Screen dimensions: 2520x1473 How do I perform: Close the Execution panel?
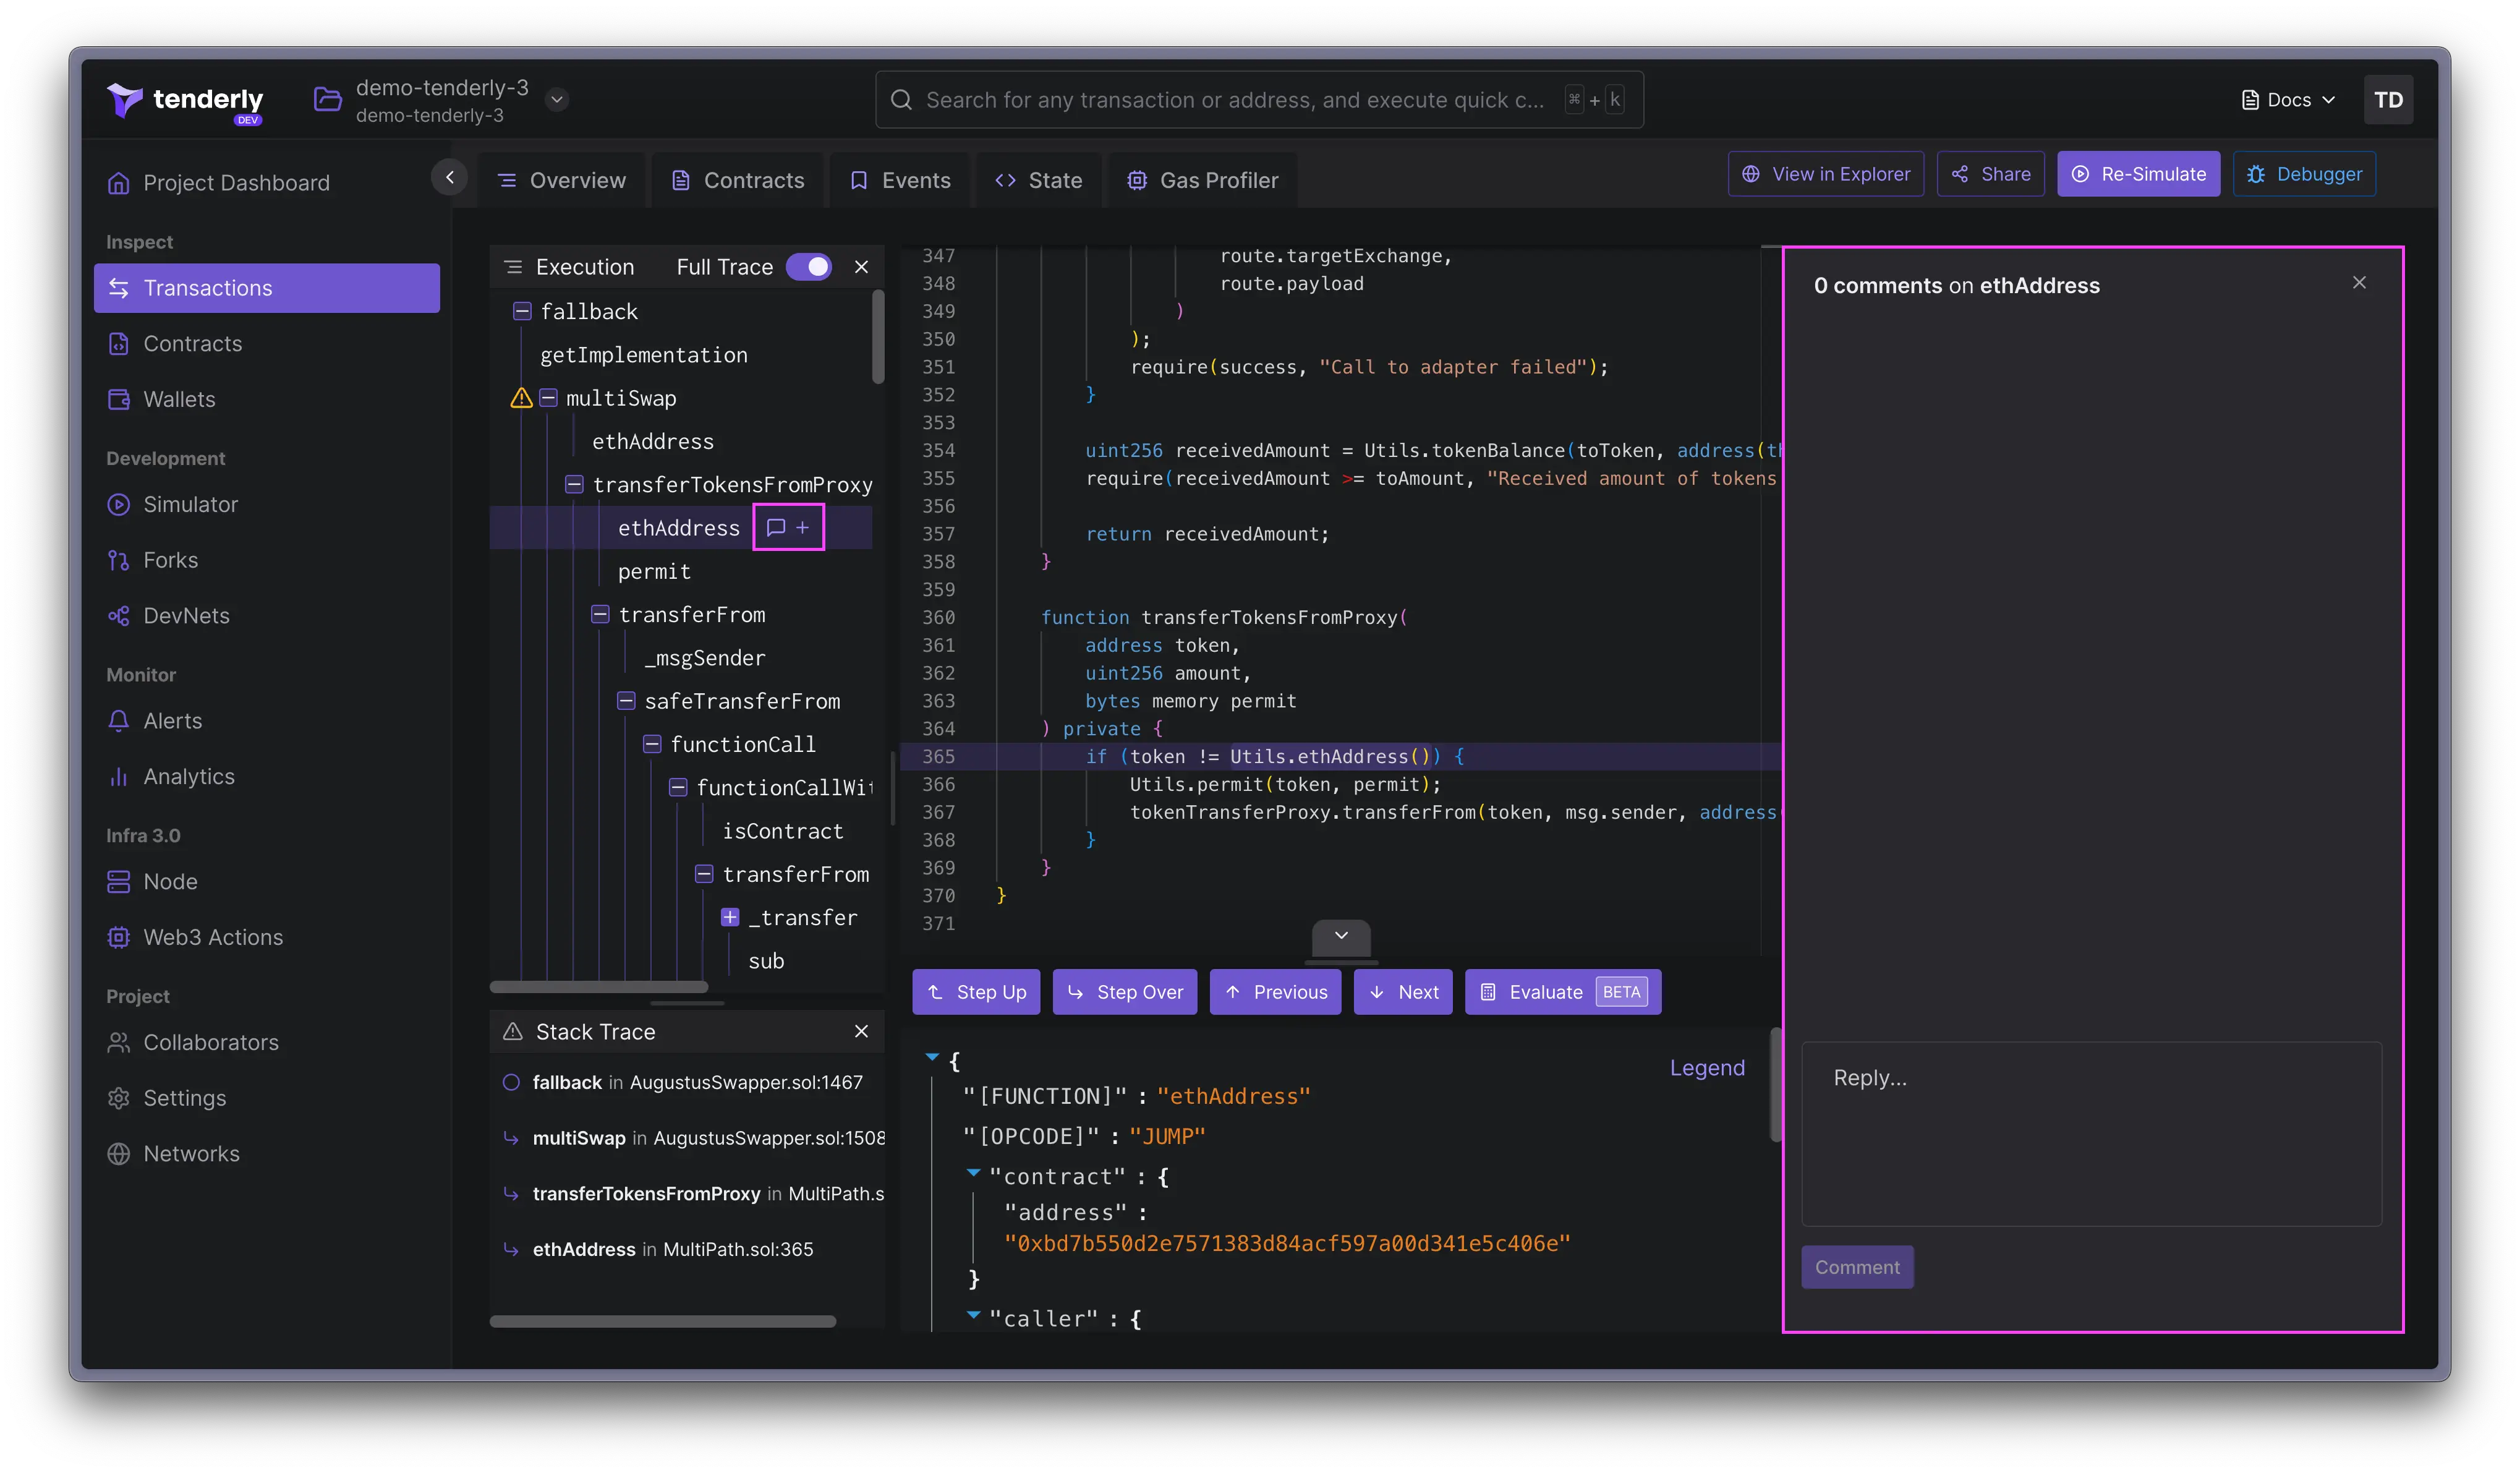point(862,267)
